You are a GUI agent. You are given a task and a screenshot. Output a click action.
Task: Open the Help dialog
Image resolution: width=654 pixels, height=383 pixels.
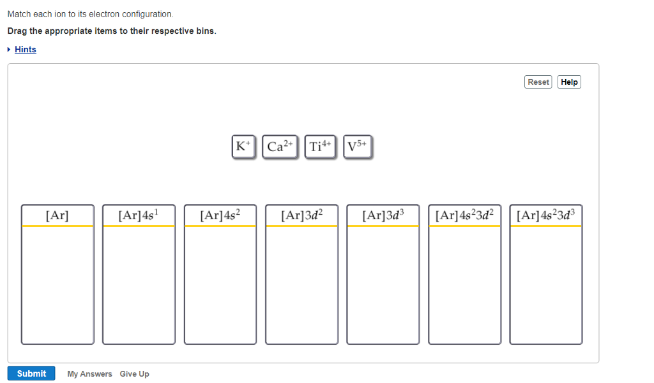pos(568,82)
